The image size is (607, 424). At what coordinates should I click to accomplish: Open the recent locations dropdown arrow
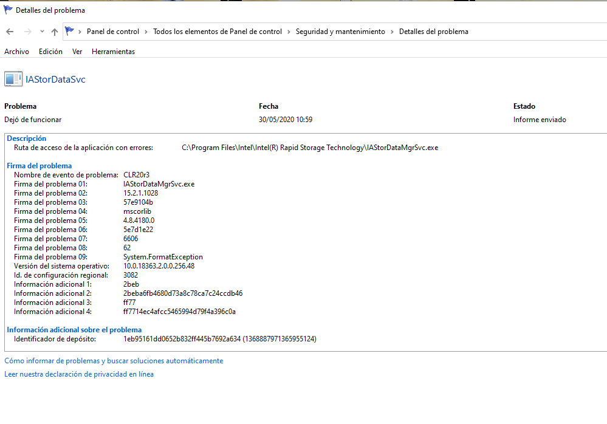pyautogui.click(x=42, y=32)
